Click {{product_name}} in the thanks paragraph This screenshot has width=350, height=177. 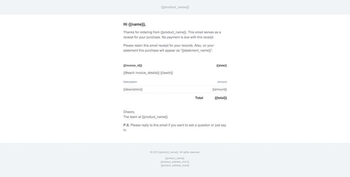(173, 32)
